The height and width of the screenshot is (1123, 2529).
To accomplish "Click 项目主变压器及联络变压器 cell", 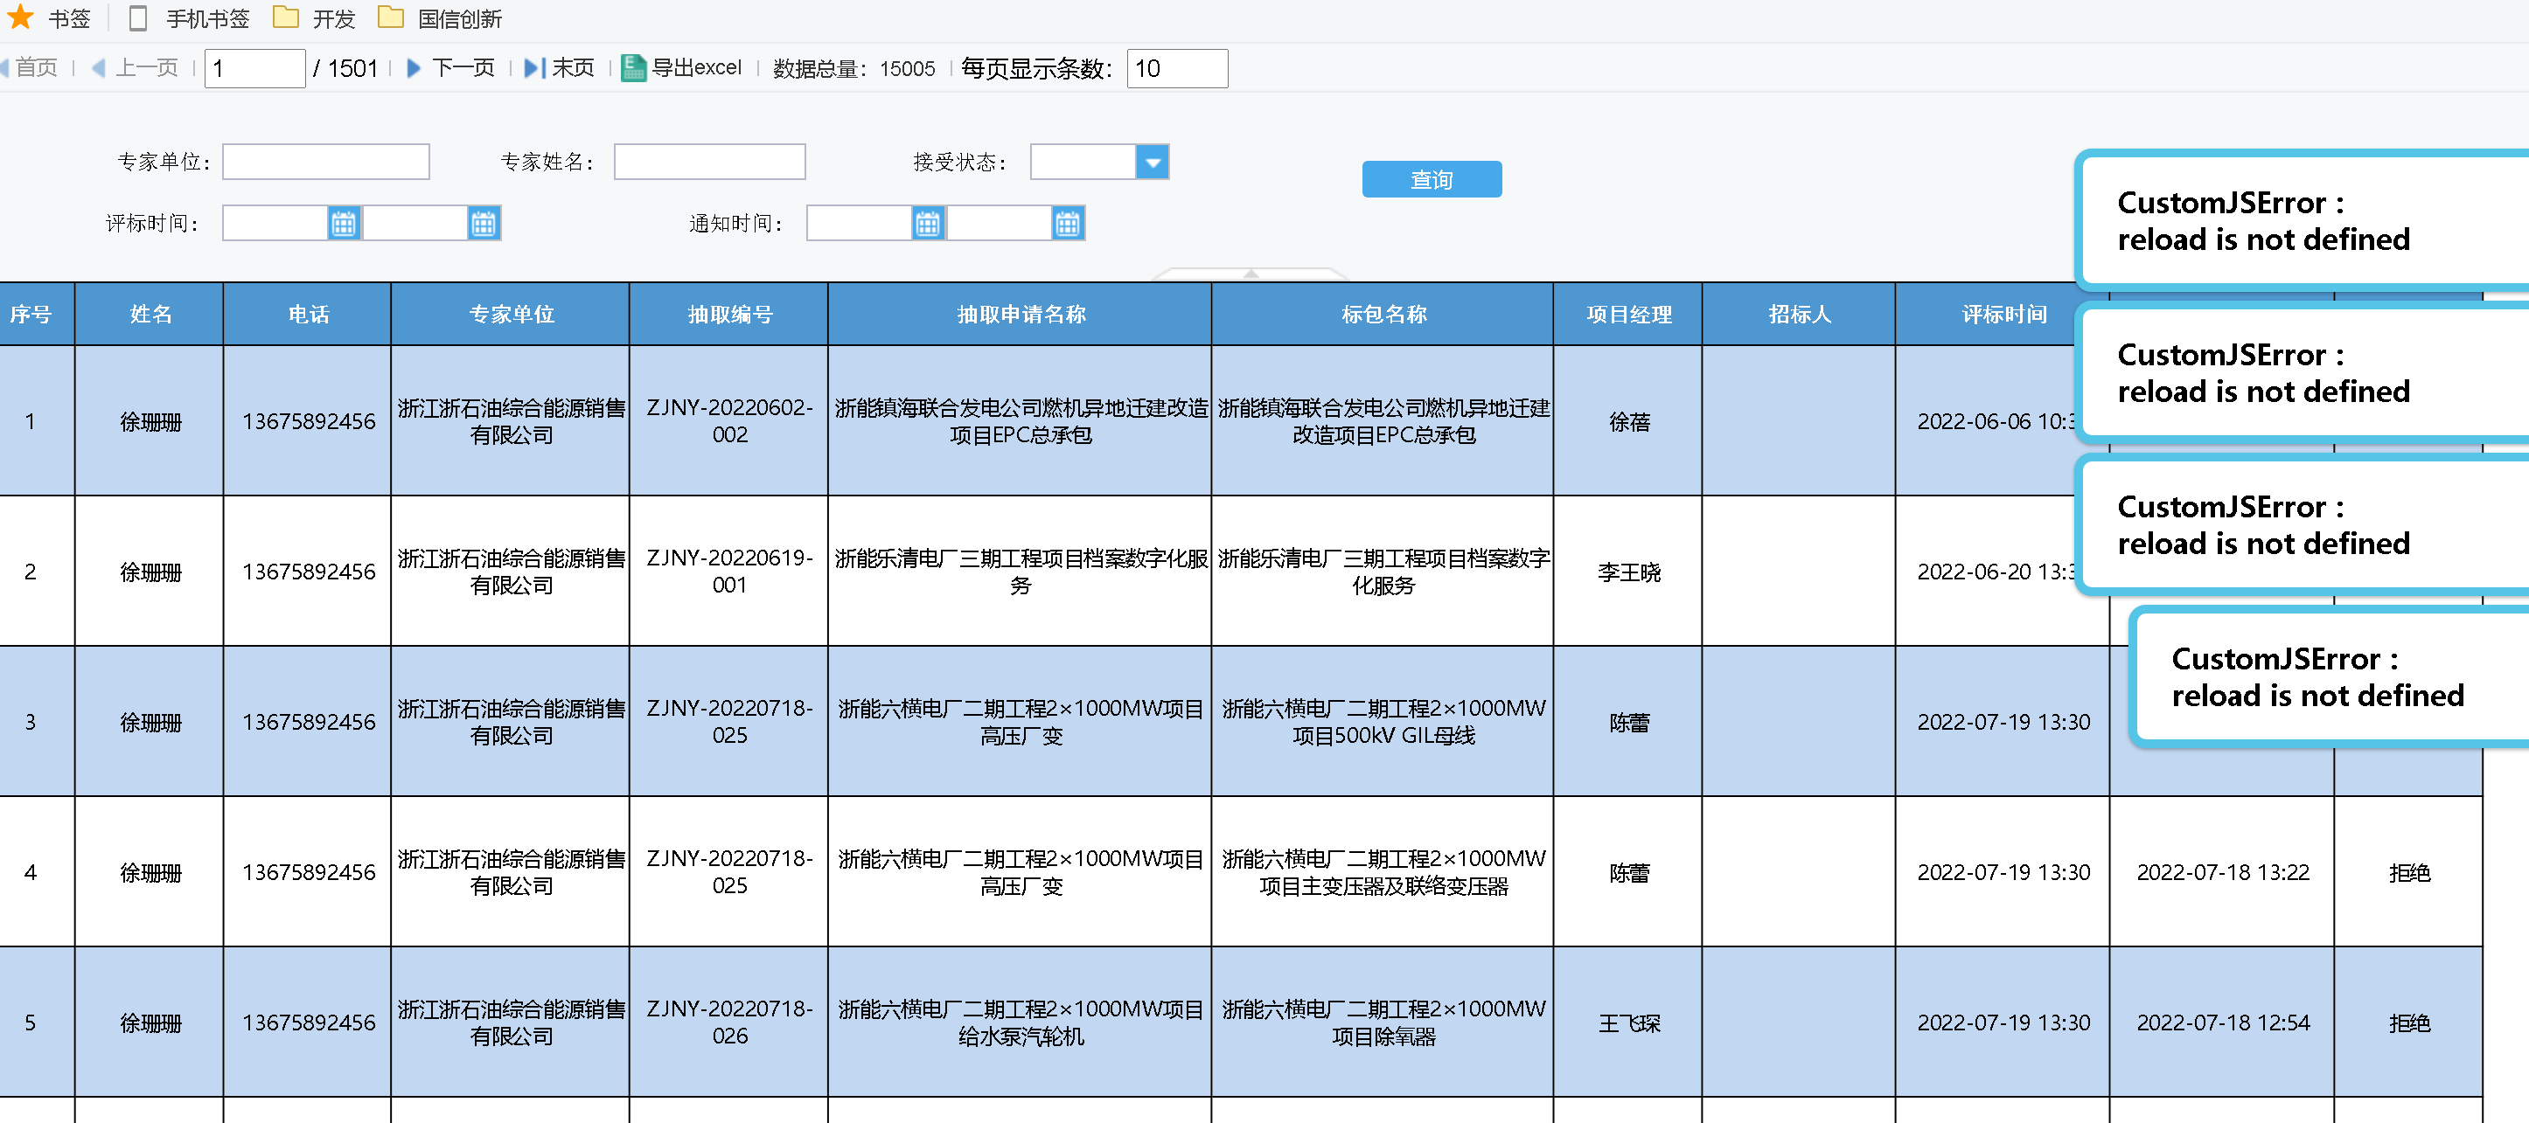I will [1383, 872].
